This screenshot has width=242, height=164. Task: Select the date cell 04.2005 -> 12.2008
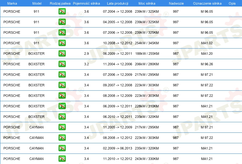(x=118, y=22)
